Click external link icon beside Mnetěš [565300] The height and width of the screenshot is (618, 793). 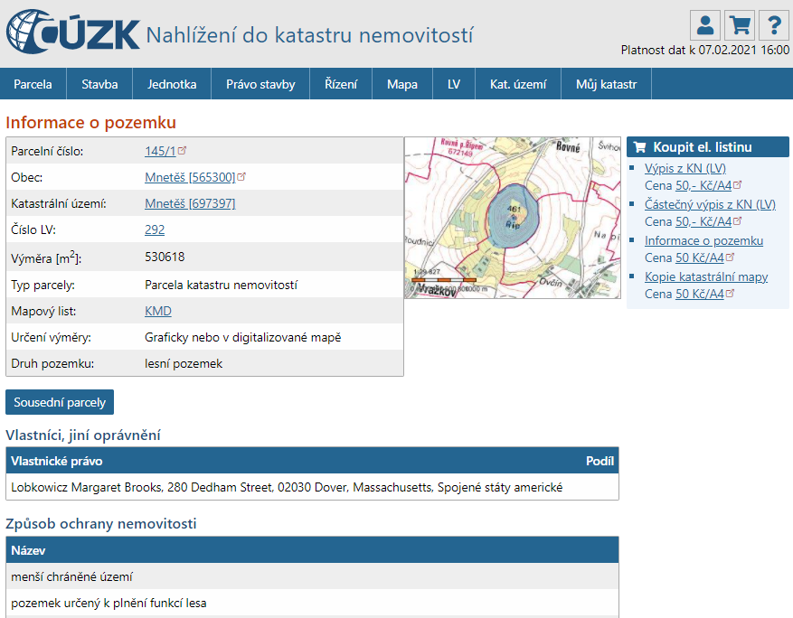pos(241,176)
